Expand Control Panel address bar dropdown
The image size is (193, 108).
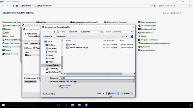coord(152,6)
